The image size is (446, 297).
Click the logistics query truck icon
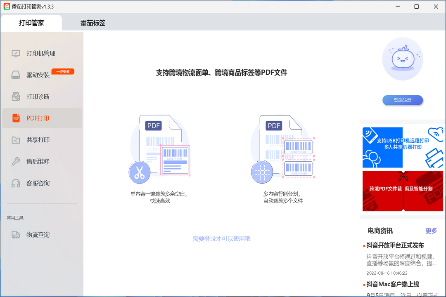coord(16,235)
